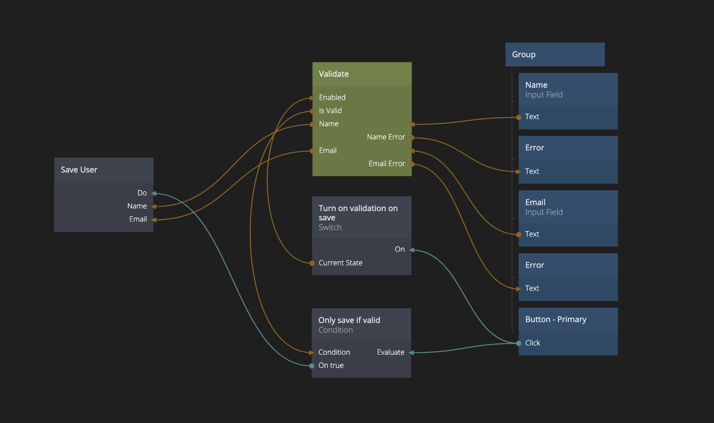Click the Click port dot on Button - Primary
This screenshot has height=423, width=714.
519,343
